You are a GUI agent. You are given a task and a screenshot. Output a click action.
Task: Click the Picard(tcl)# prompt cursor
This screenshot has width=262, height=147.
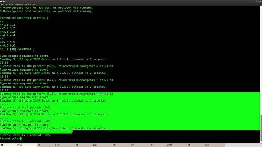click(21, 139)
